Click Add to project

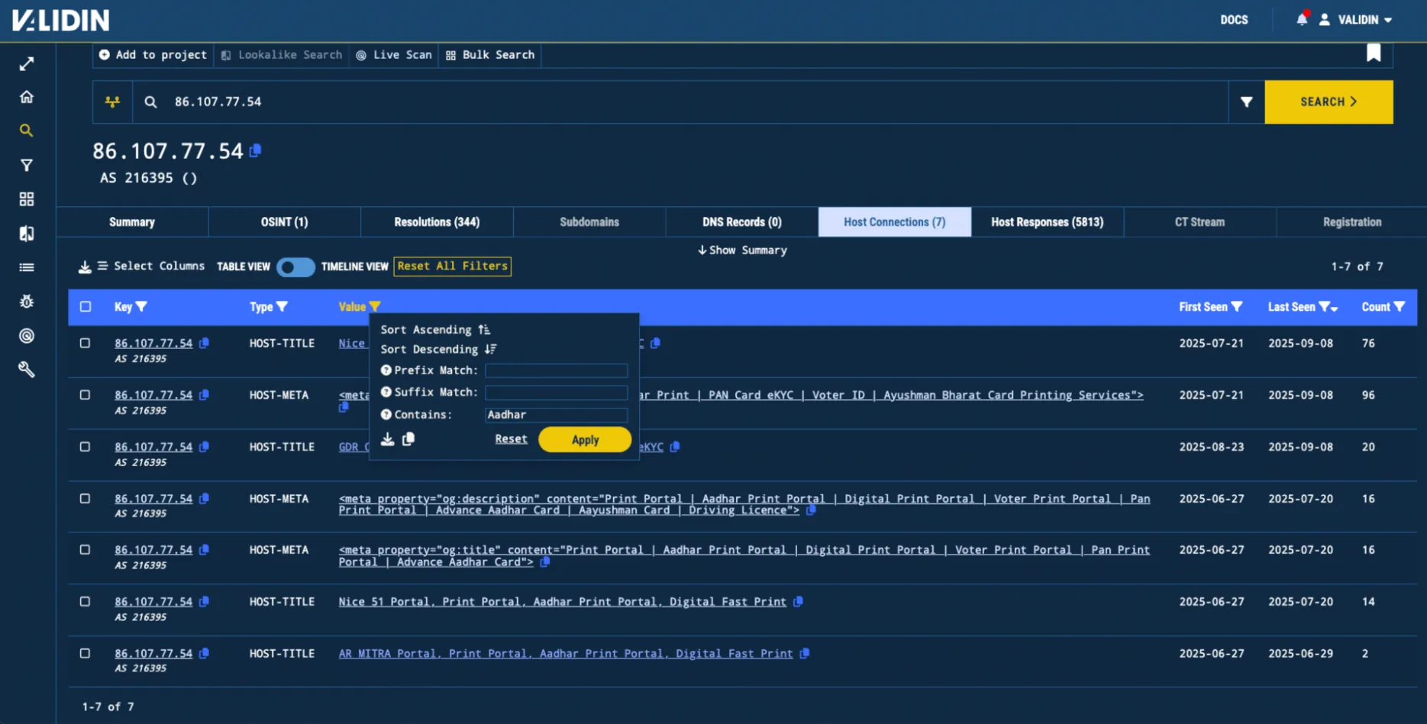(153, 55)
